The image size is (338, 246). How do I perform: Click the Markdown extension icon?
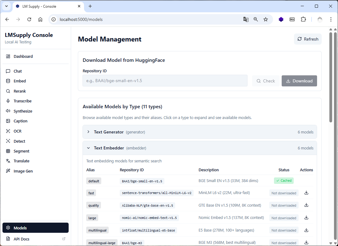292,19
